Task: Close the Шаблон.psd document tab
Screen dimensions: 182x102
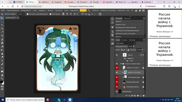Action: pos(18,18)
